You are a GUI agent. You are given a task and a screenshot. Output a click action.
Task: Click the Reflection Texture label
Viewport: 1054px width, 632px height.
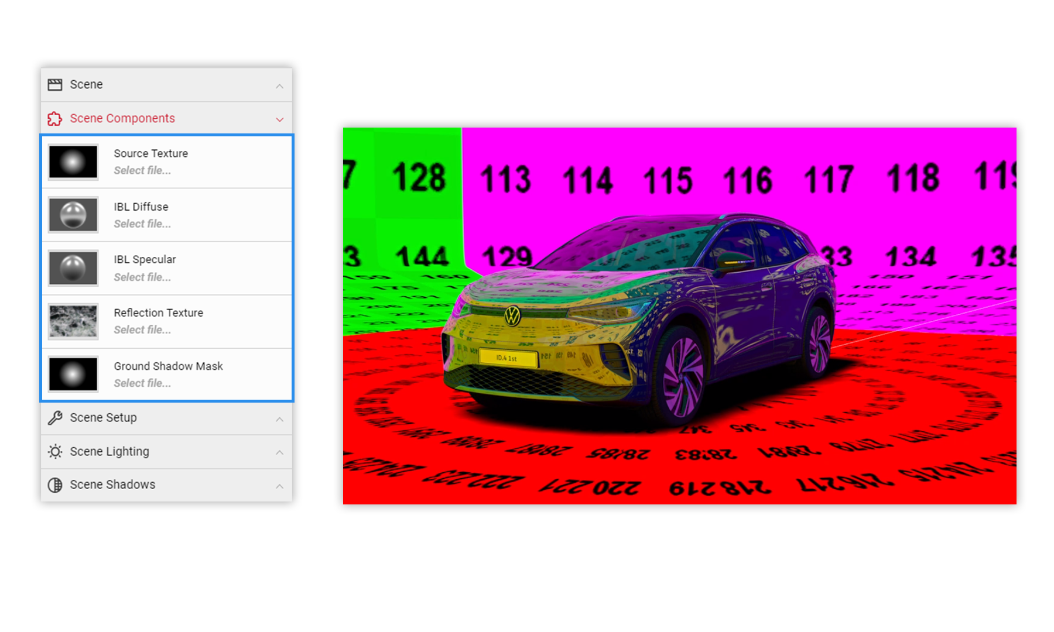159,312
